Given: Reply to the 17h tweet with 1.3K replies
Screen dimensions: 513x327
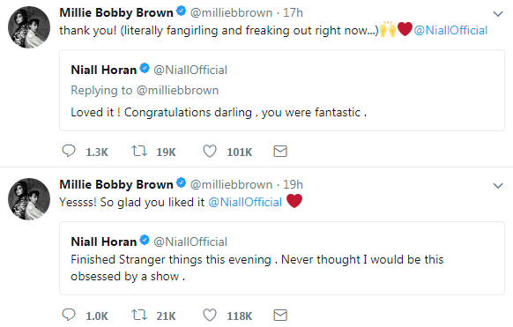Looking at the screenshot, I should point(69,151).
